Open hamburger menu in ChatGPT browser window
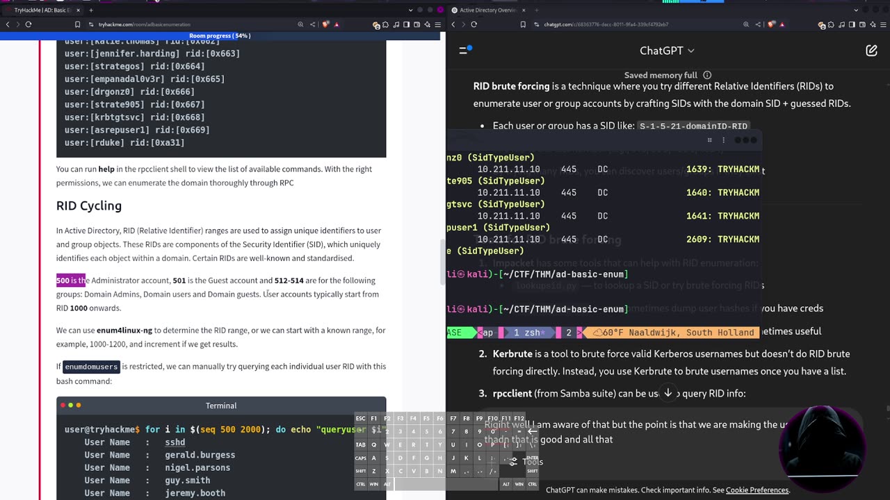The image size is (890, 500). tap(884, 24)
